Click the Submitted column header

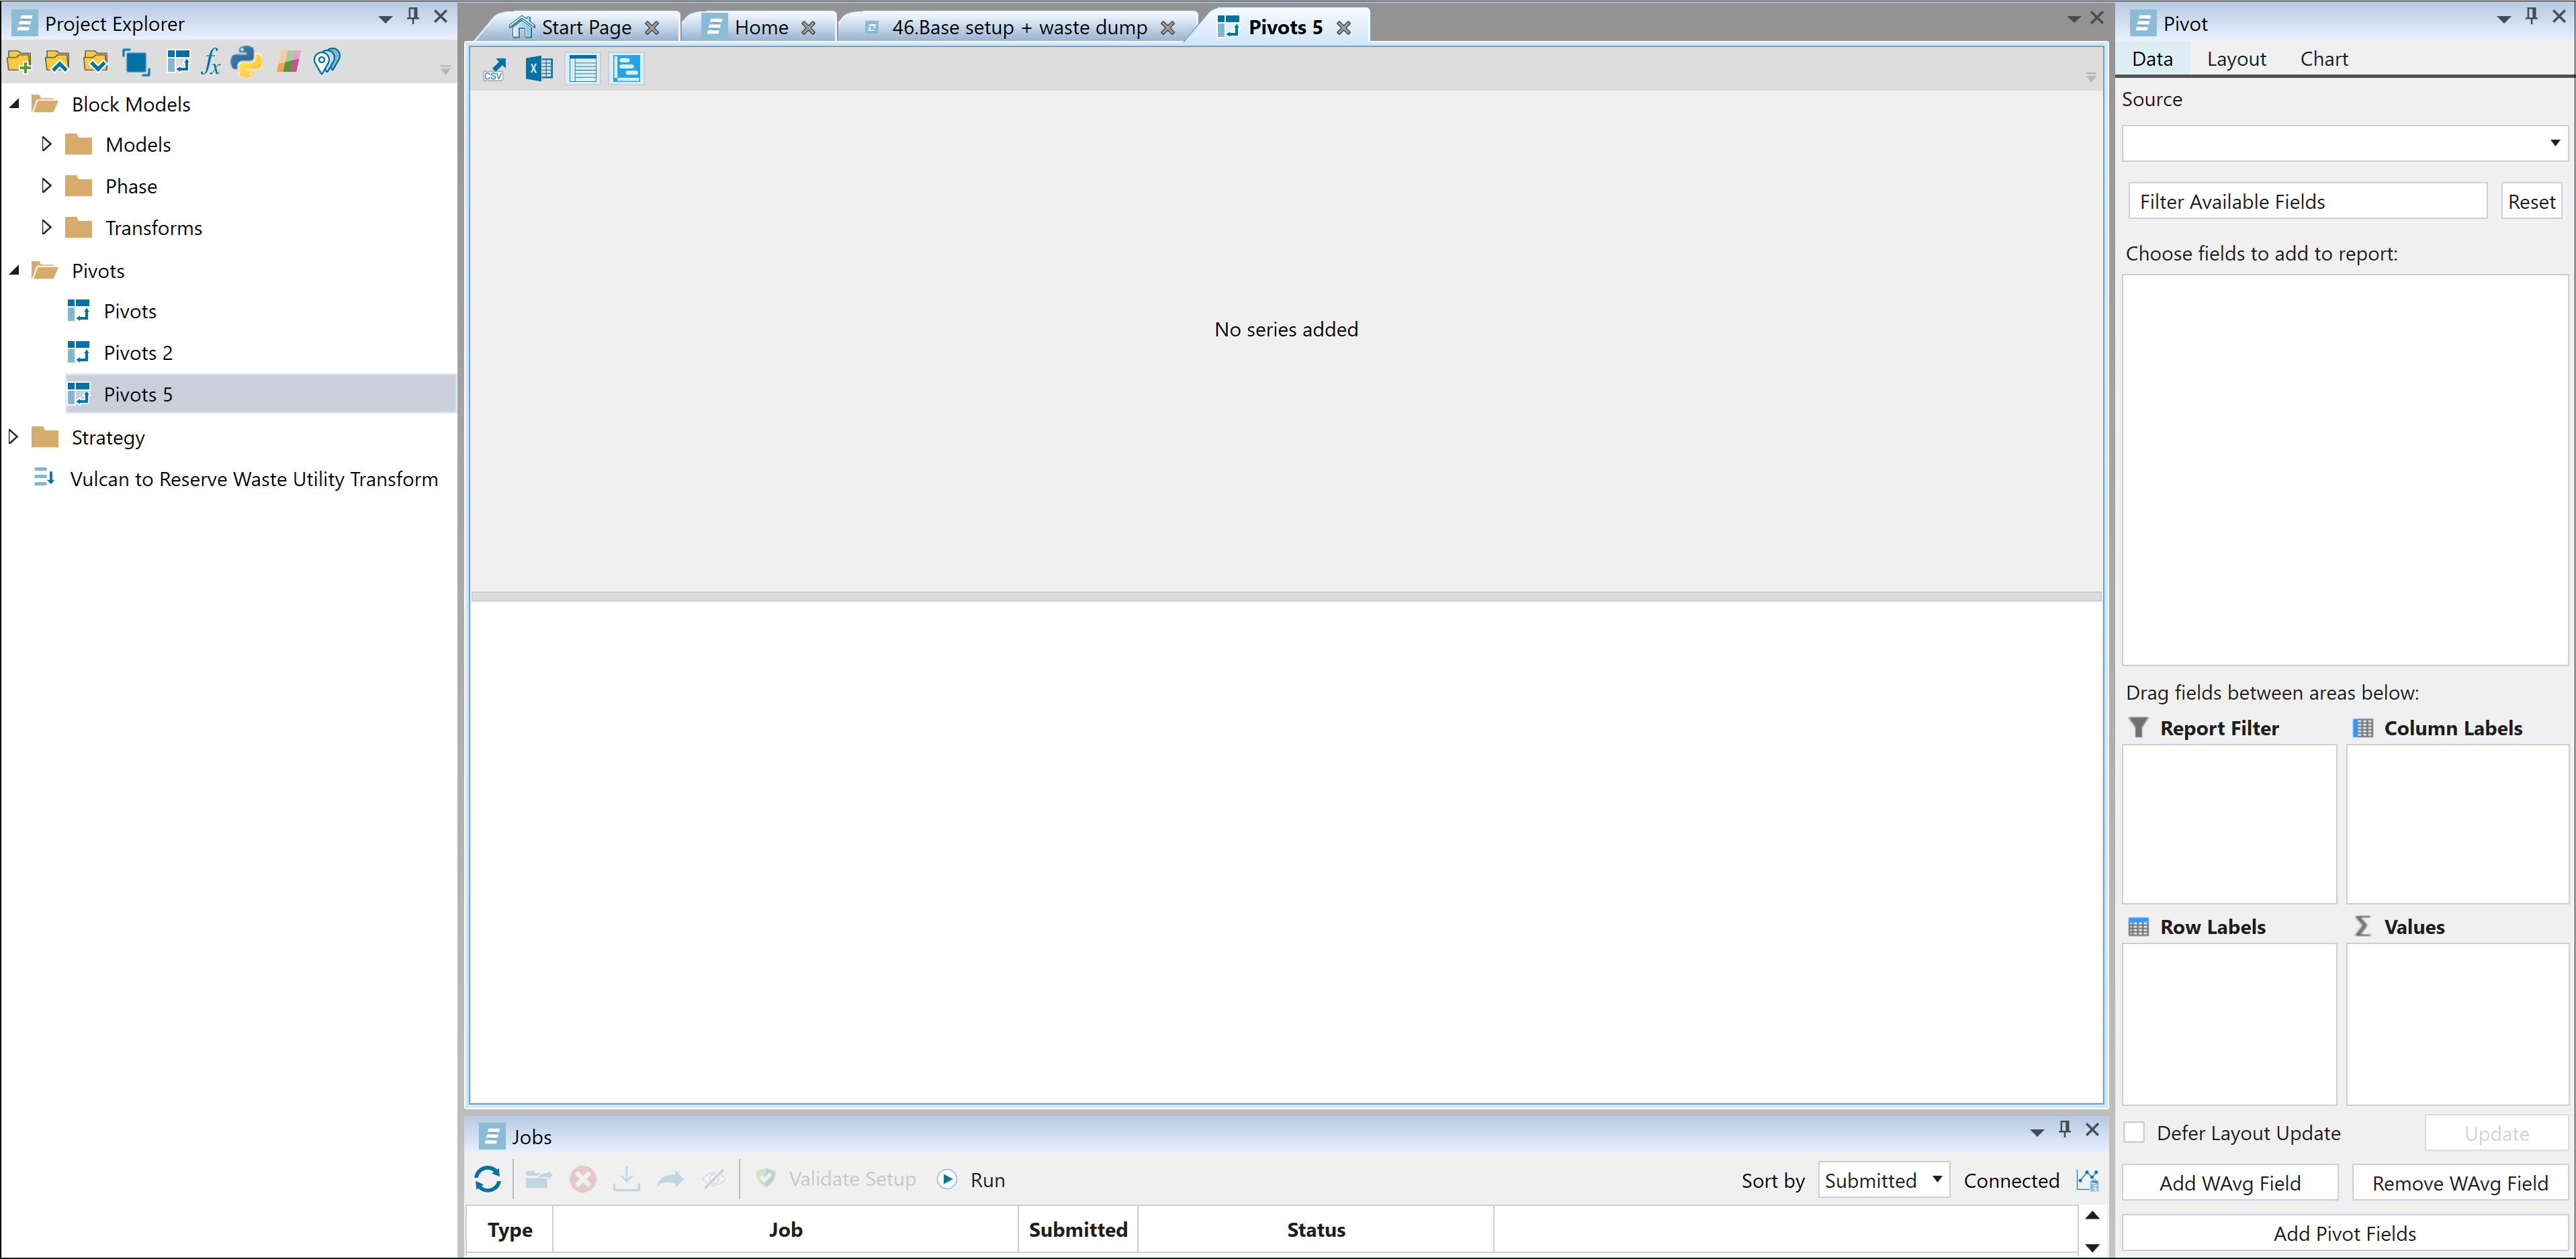[1078, 1230]
